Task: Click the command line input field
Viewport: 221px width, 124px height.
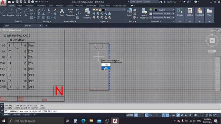Action: 112,111
